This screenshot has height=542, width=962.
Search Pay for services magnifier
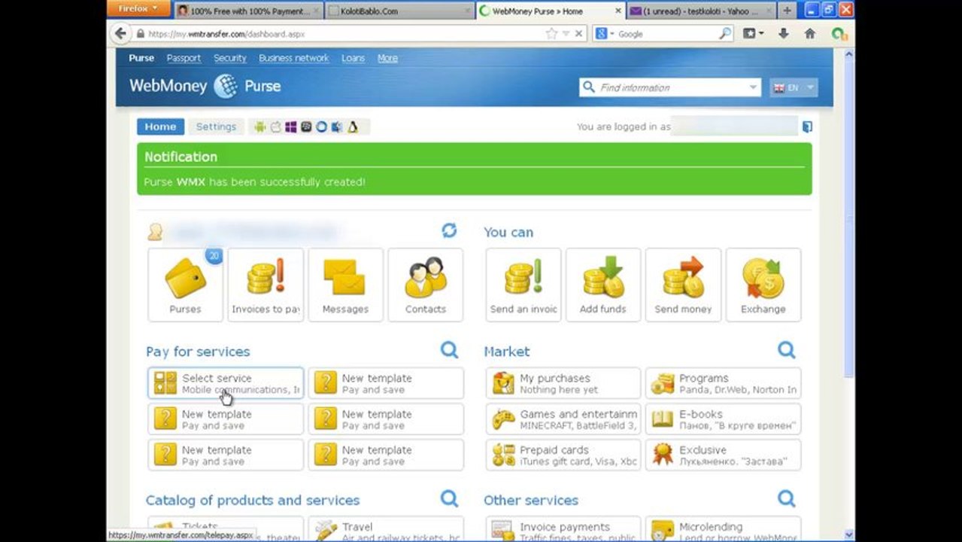449,350
